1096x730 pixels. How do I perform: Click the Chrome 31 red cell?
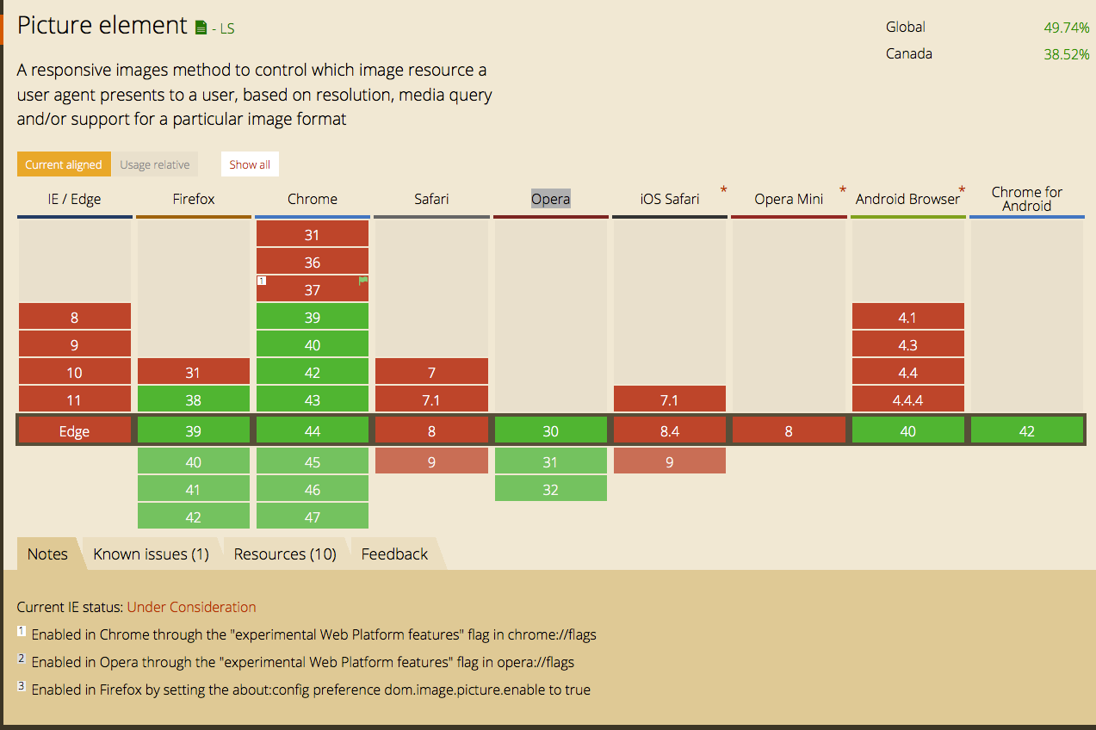click(x=313, y=234)
